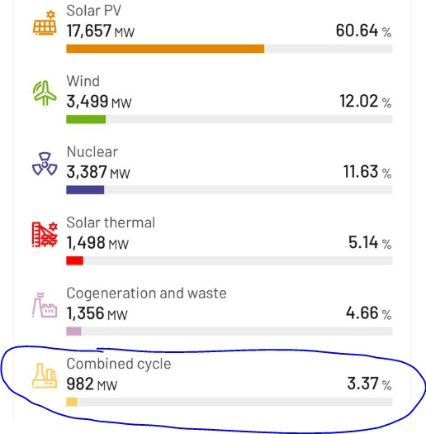Open the Wind label

click(x=83, y=81)
